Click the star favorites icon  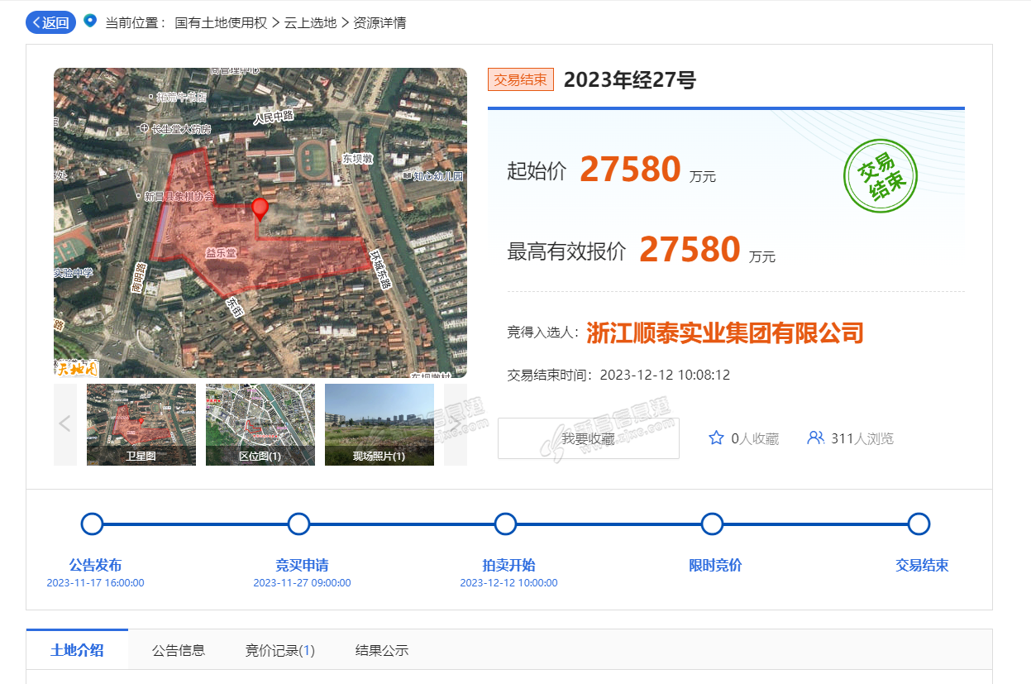click(x=716, y=438)
